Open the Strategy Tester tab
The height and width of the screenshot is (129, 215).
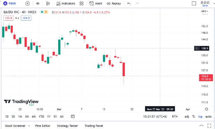coord(67,126)
